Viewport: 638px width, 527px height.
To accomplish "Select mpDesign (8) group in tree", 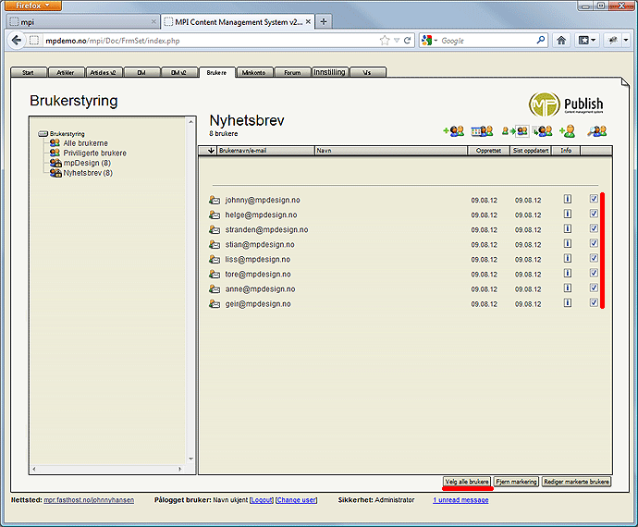I will point(87,163).
